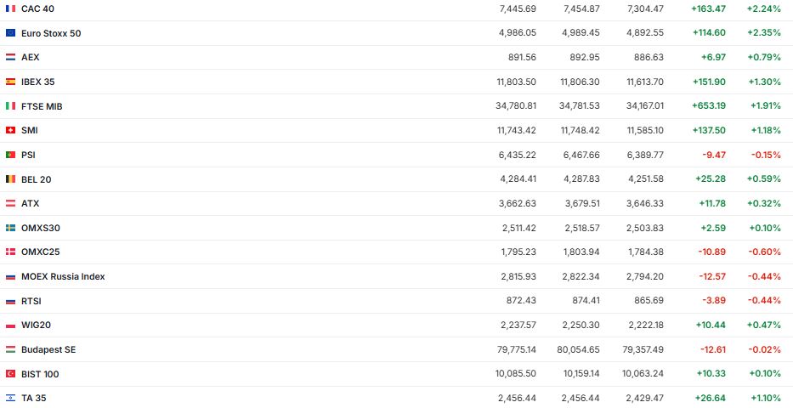Click the CAC 40 +2.24% change value
793x408 pixels.
762,8
